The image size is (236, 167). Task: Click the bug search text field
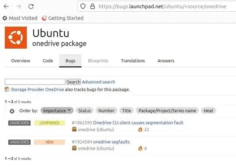tap(35, 82)
